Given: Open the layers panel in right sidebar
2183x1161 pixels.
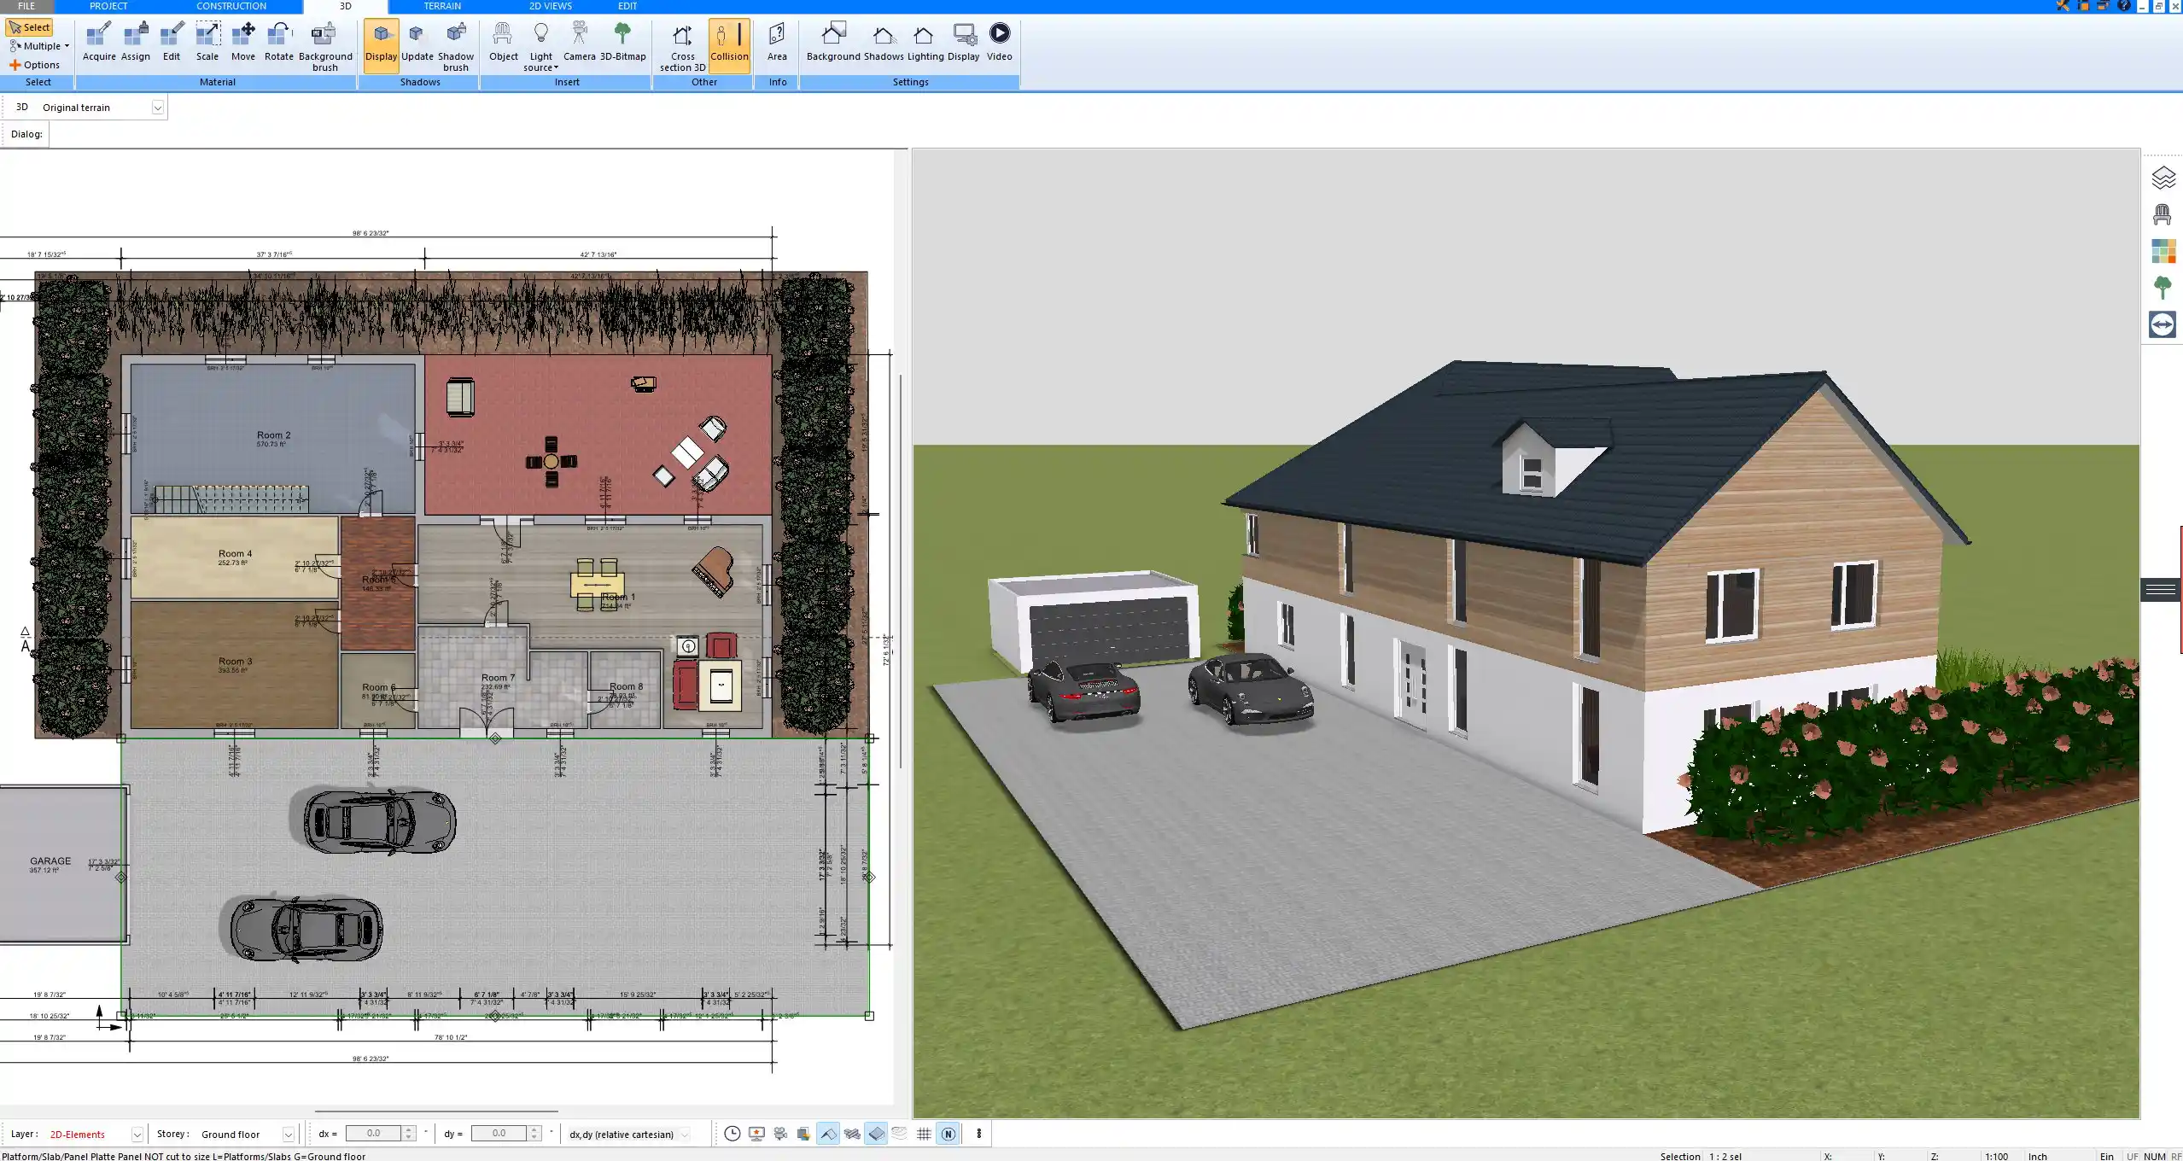Looking at the screenshot, I should point(2163,178).
